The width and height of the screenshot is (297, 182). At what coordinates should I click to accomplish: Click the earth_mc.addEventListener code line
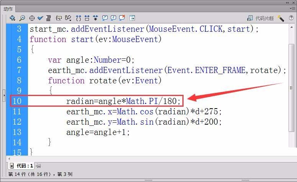[167, 70]
